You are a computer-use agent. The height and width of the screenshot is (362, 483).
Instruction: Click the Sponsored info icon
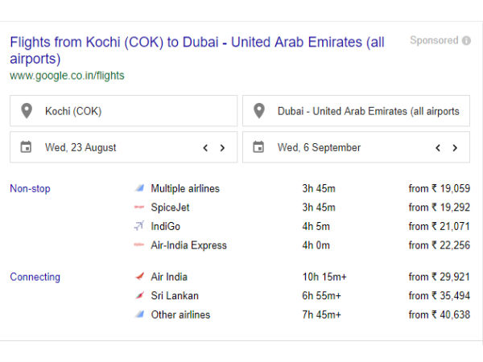(x=466, y=40)
